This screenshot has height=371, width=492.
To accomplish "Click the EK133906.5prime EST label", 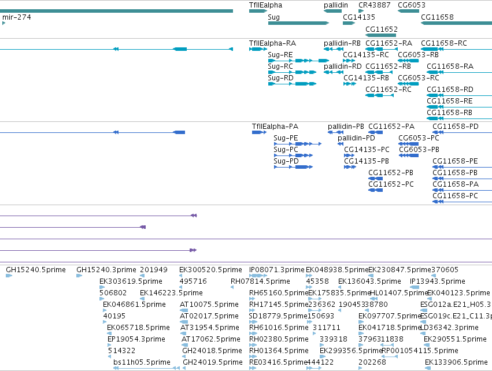I will (456, 362).
